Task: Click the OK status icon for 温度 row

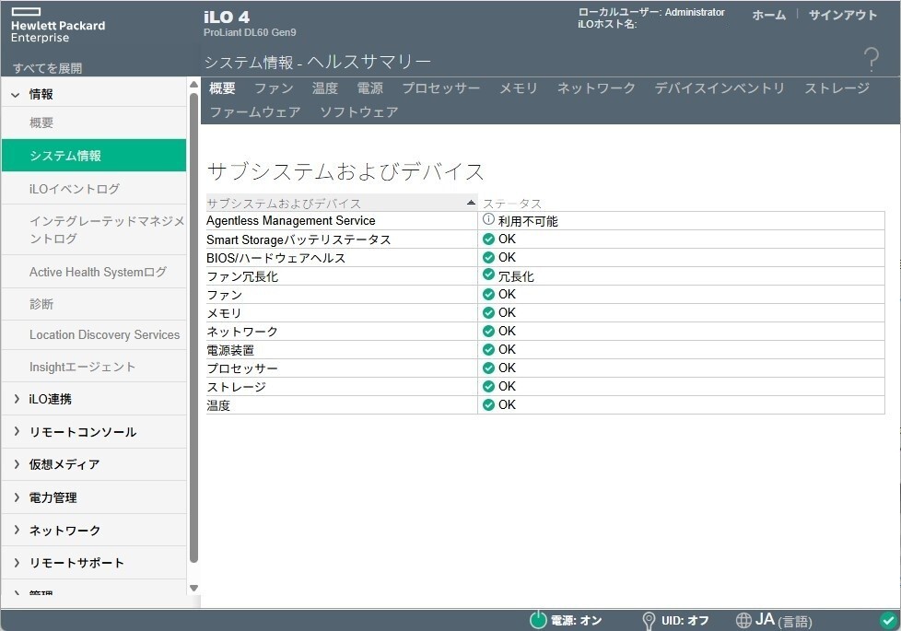Action: point(488,404)
